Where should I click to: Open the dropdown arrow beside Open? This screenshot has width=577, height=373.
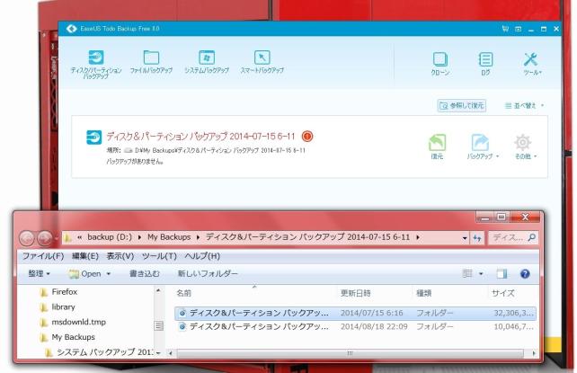coord(108,274)
